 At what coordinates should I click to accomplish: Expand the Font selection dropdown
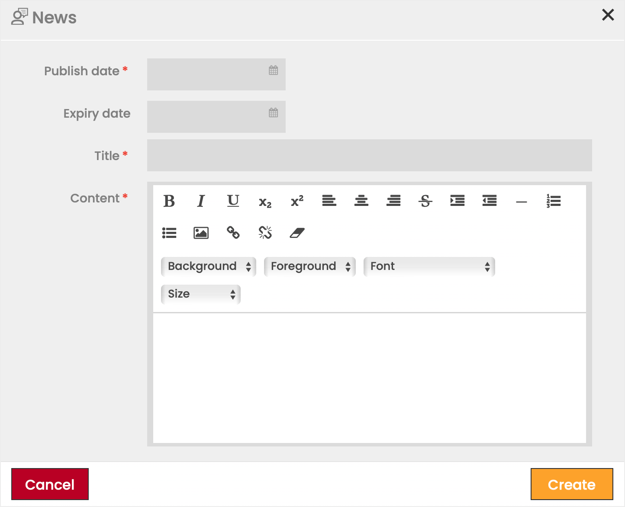click(429, 266)
